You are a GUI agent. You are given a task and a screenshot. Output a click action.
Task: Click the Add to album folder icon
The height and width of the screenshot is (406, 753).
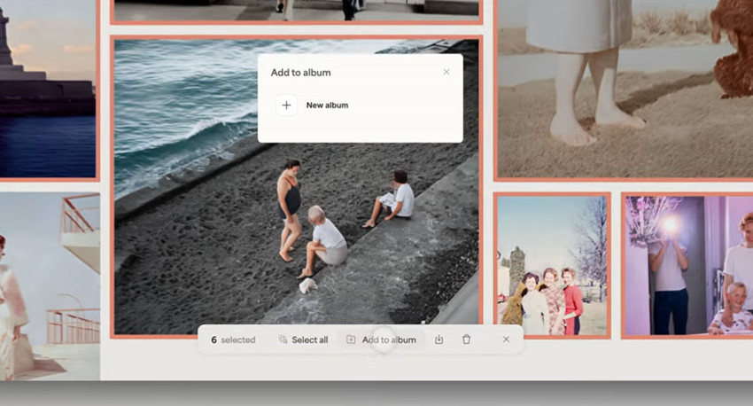point(351,340)
